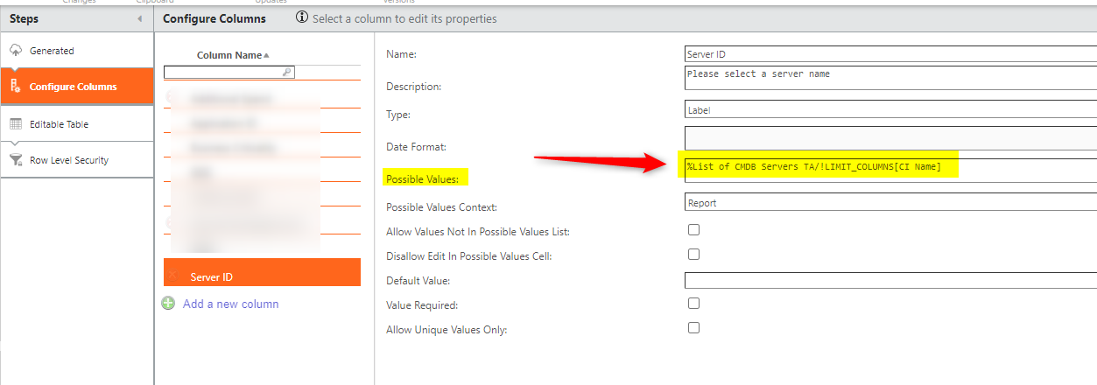This screenshot has height=385, width=1097.
Task: Click the Row Level Security funnel icon
Action: (x=16, y=160)
